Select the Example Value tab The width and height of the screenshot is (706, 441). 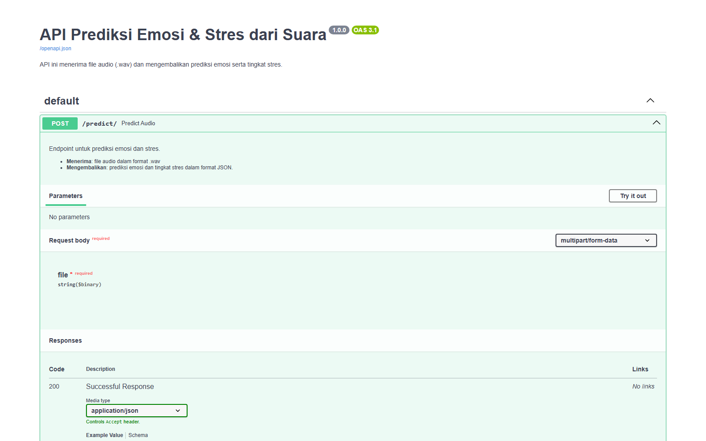click(x=105, y=435)
